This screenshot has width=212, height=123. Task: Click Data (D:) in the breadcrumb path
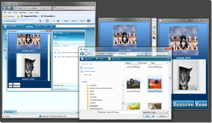coord(112,53)
